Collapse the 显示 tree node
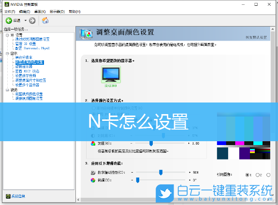 (x=7, y=53)
